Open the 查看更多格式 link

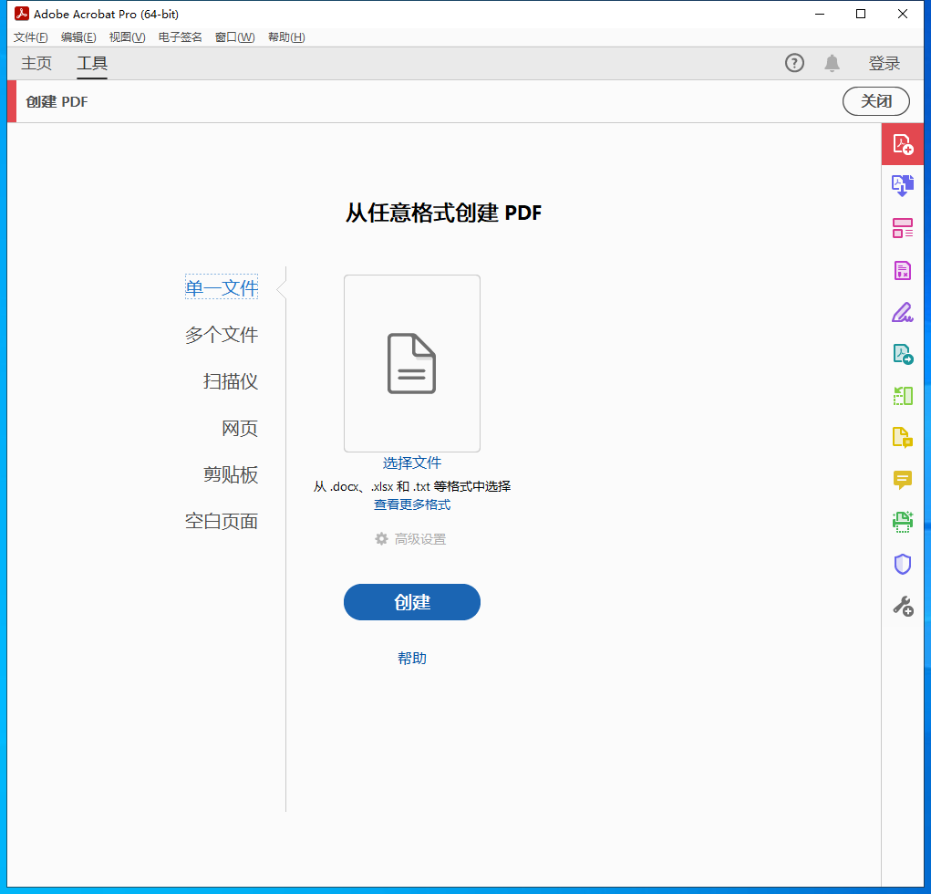412,504
